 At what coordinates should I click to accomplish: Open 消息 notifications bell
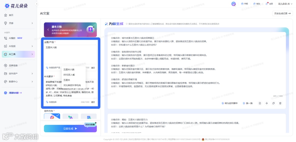coord(269,4)
